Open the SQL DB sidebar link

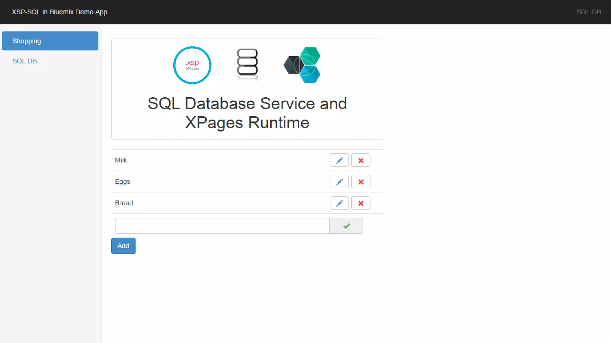[x=24, y=61]
